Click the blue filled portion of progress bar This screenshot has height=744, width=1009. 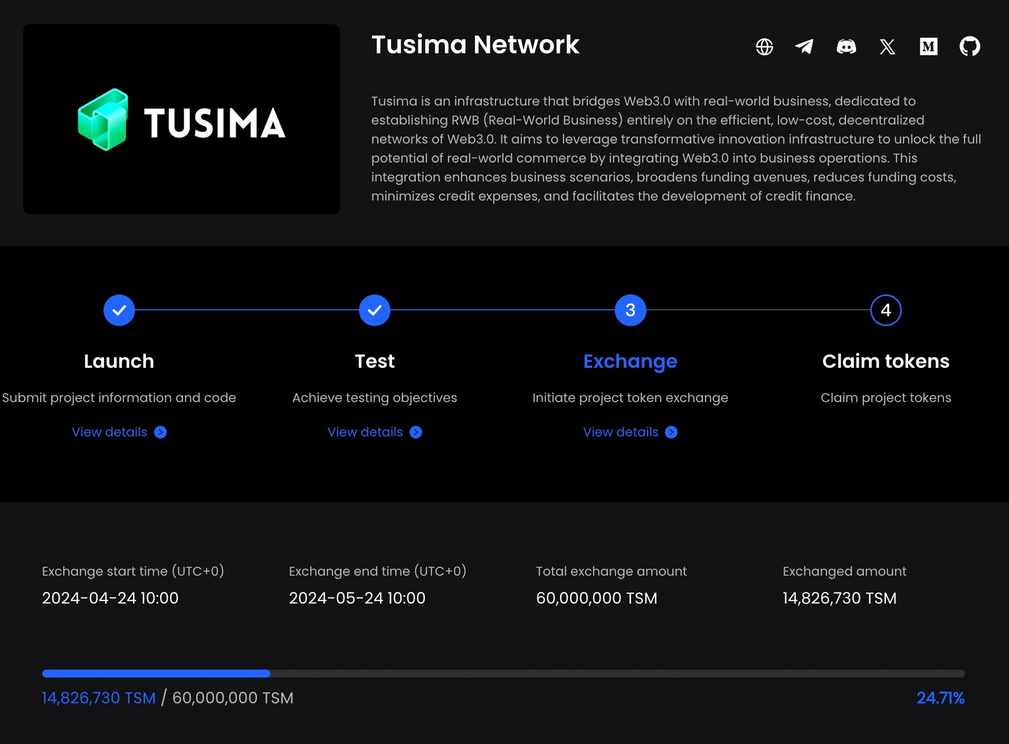(156, 673)
